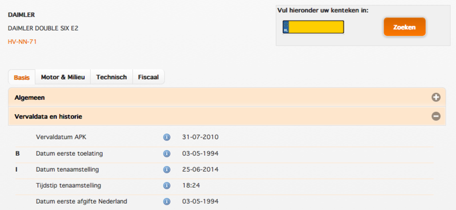Open info icon for Datum eerste toelating
456x210 pixels.
(x=166, y=154)
